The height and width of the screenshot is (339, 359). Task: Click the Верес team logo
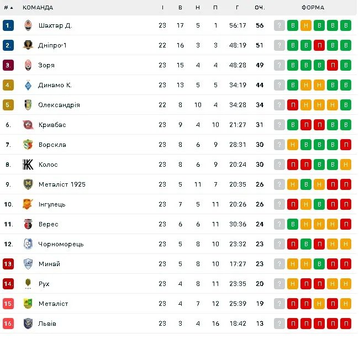(28, 224)
